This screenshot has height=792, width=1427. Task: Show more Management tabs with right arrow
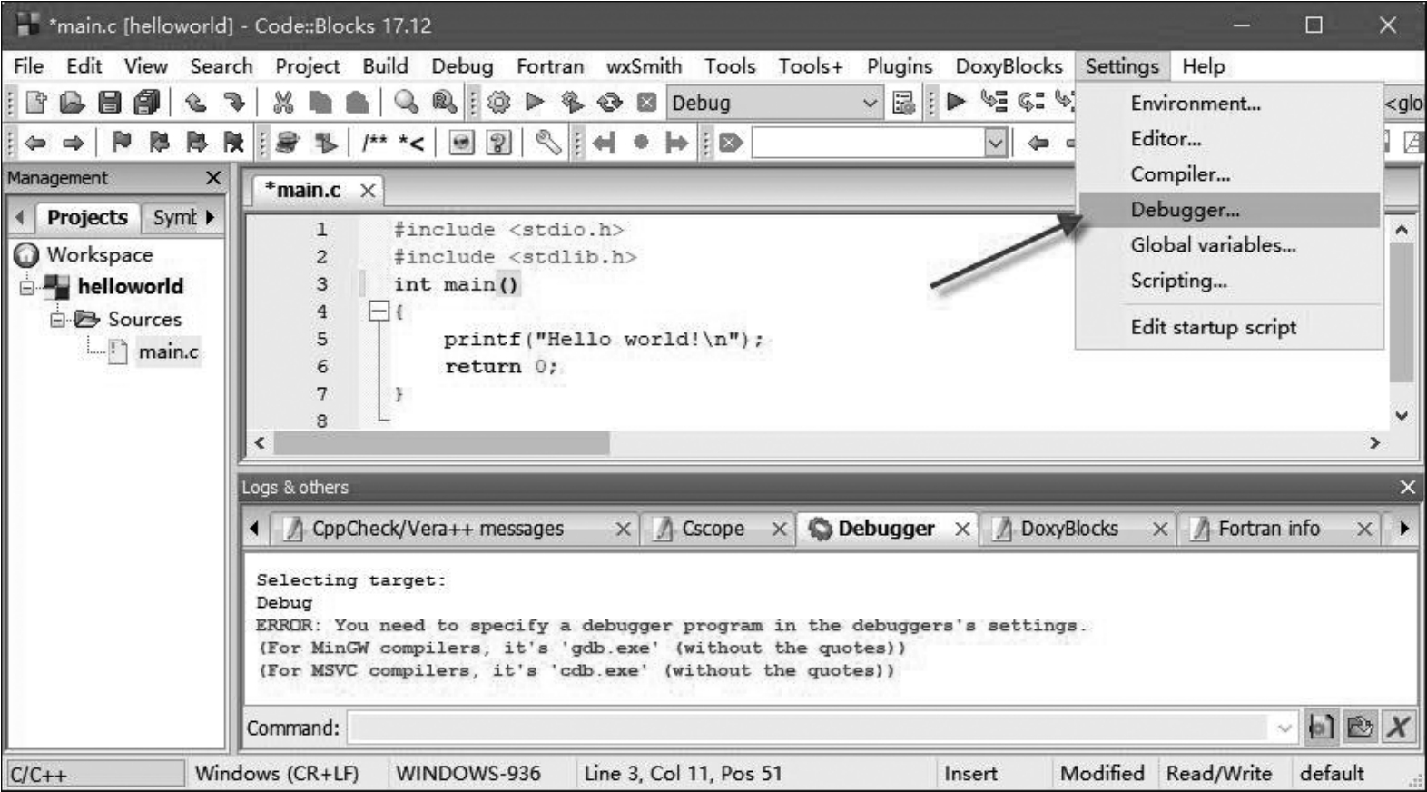pos(210,217)
